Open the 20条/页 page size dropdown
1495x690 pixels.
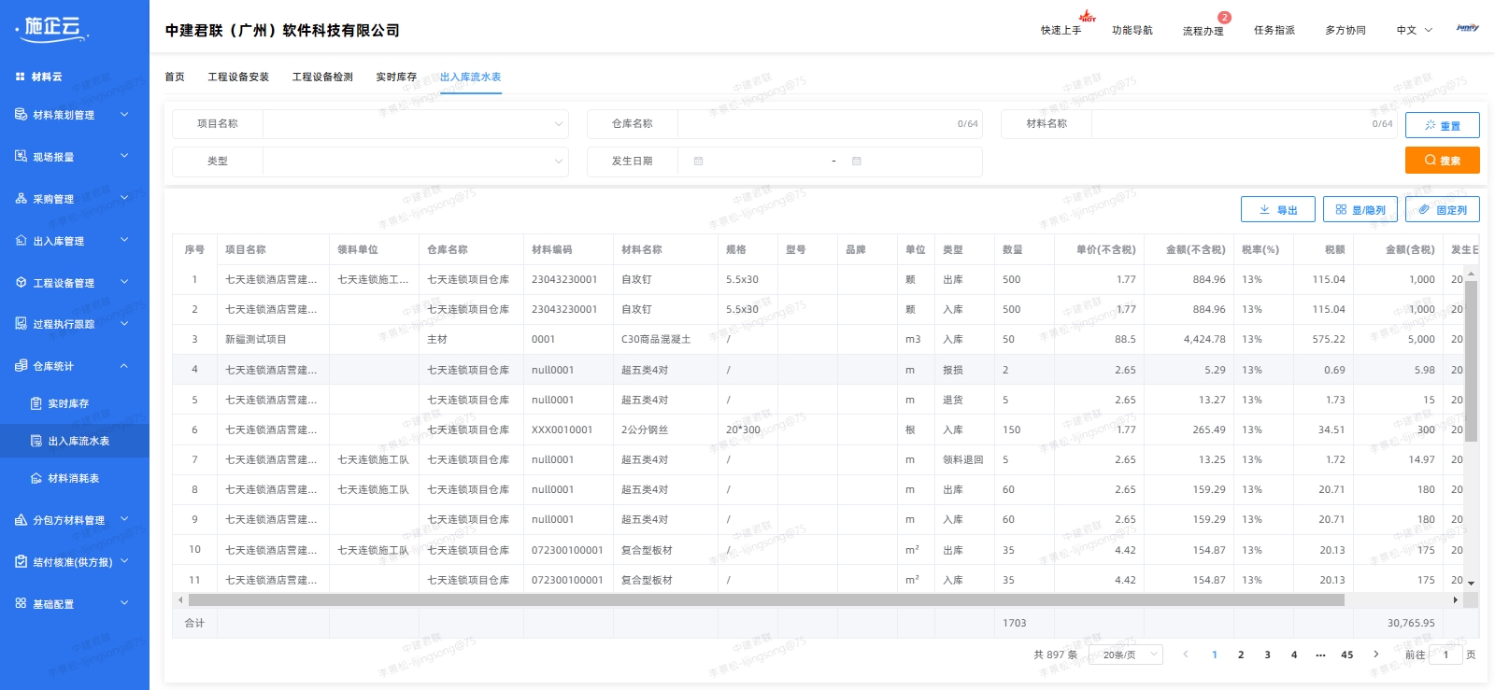(1129, 655)
